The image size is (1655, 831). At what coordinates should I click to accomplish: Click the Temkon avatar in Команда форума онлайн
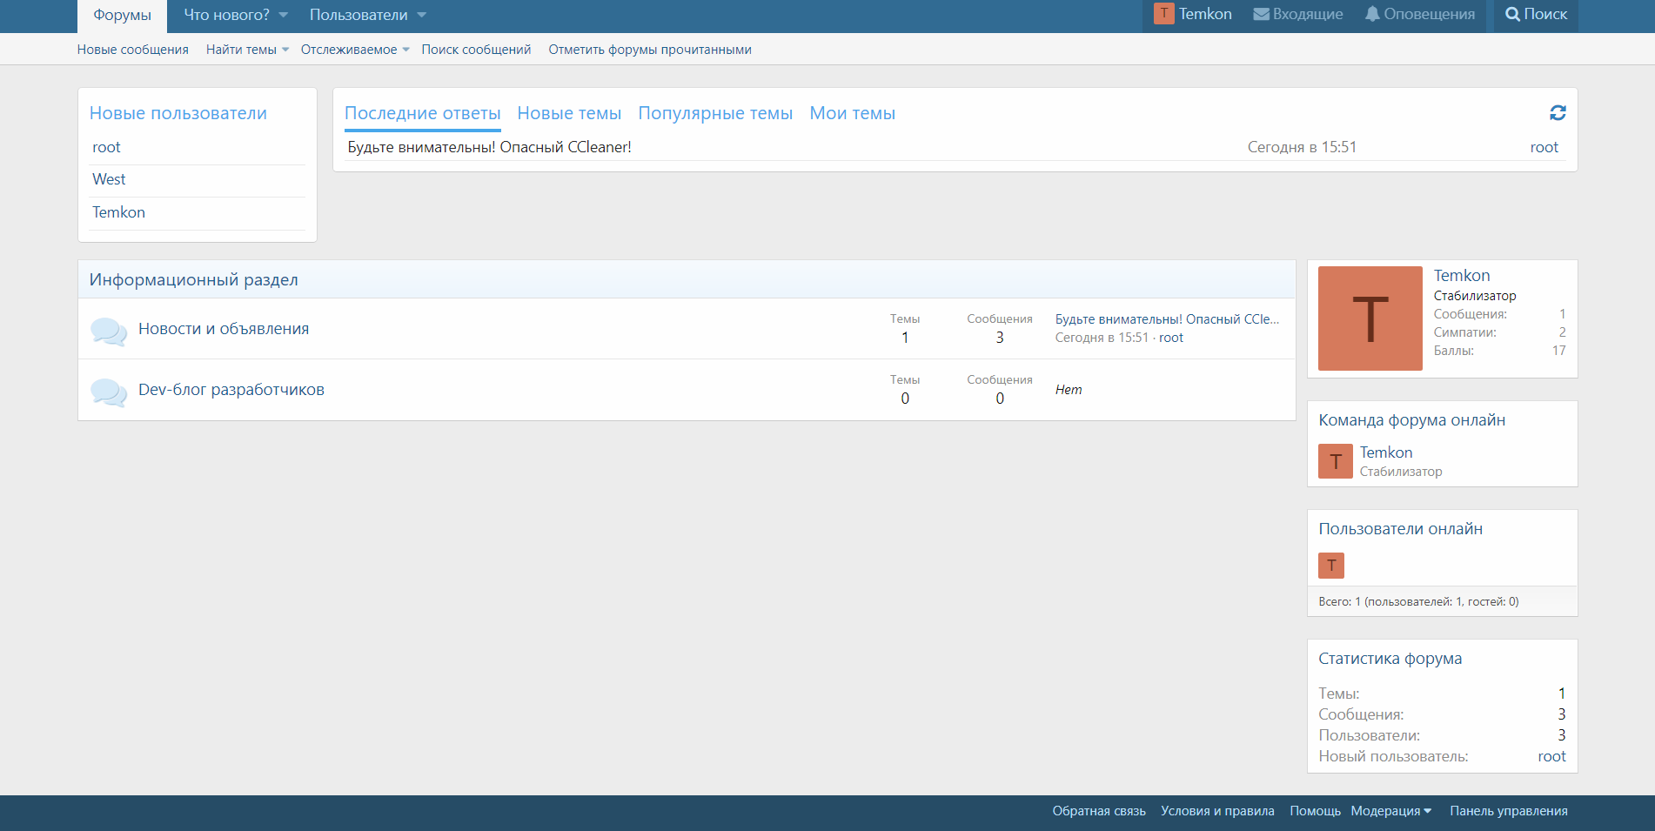point(1335,461)
